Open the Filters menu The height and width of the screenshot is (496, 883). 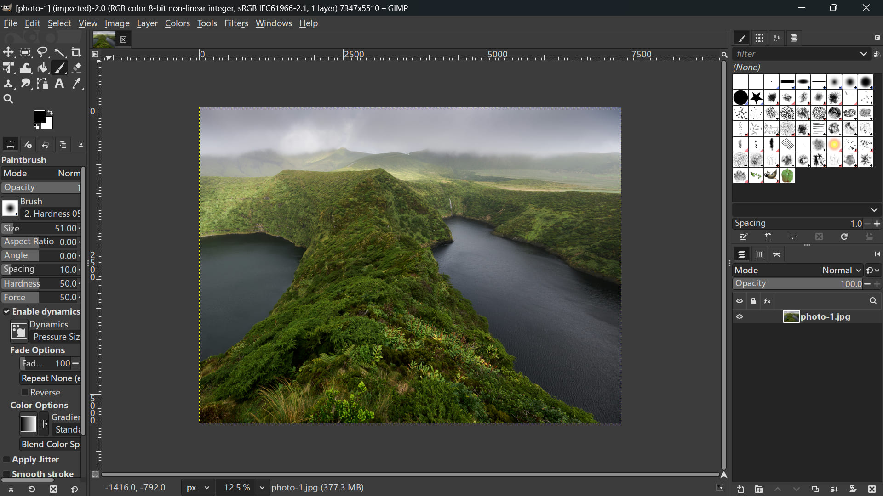(x=236, y=23)
